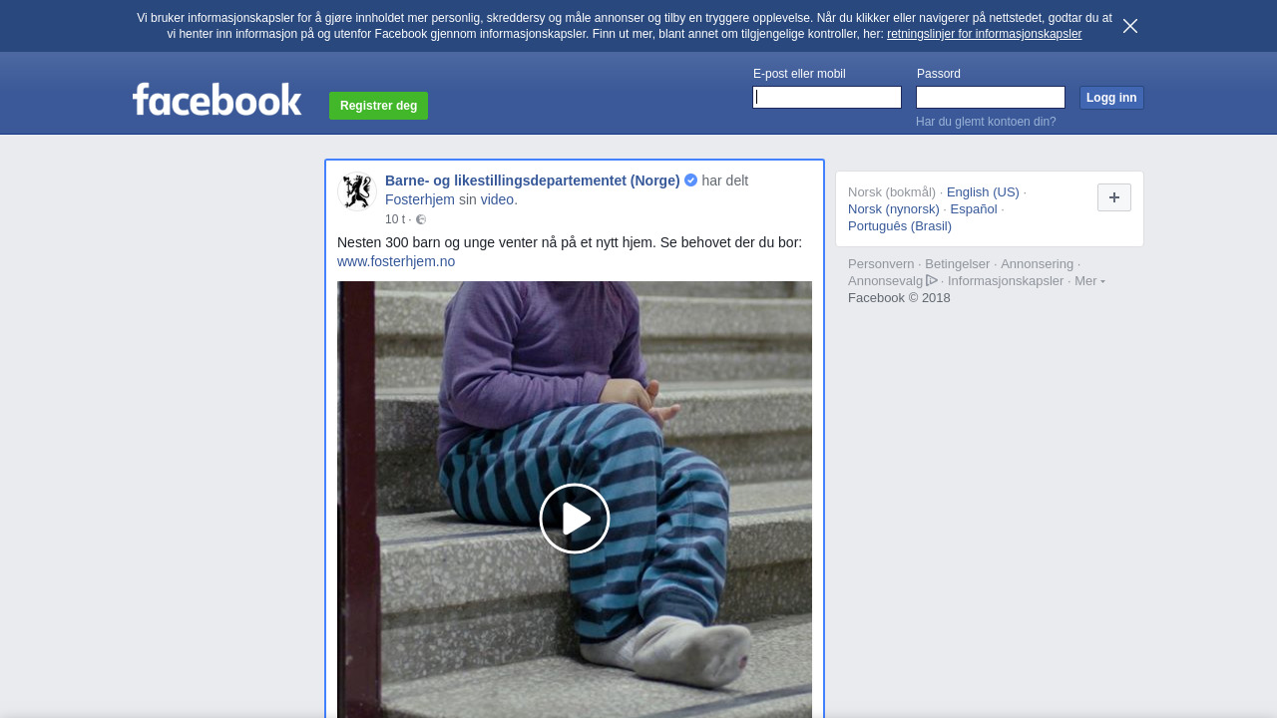Viewport: 1277px width, 718px height.
Task: Open the Personvern footer link
Action: coord(880,264)
